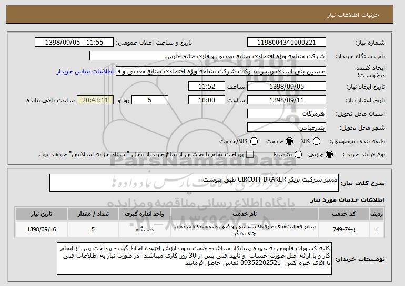Click the announcement date field 1398/09/05 - 11:55
405x286 pixels.
pos(74,43)
